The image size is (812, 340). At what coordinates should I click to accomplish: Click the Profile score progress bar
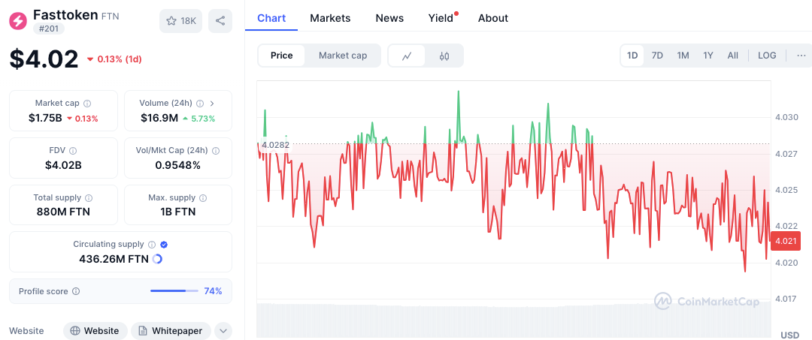coord(174,291)
